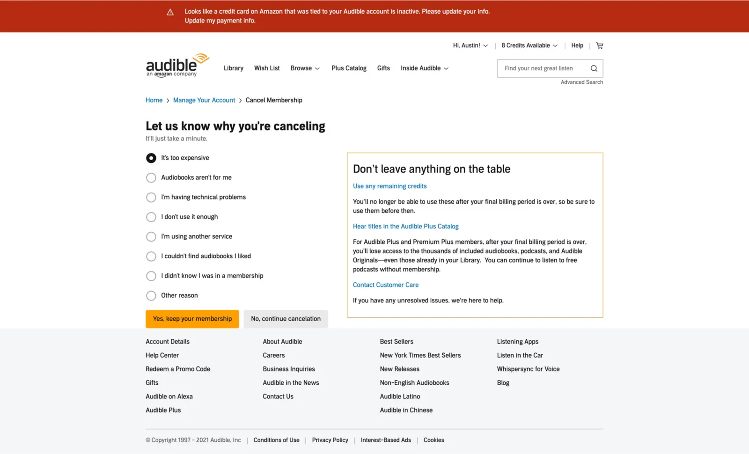Click the Privacy Policy link
The width and height of the screenshot is (749, 454).
[330, 440]
